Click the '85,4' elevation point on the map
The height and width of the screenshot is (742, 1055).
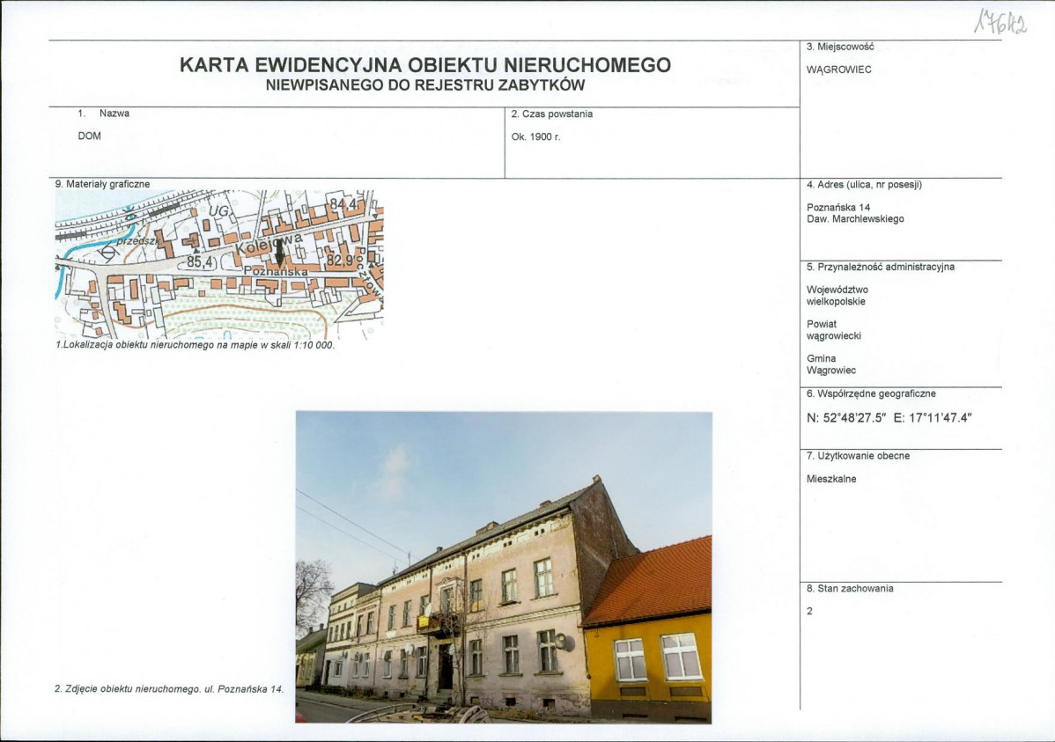coord(200,262)
